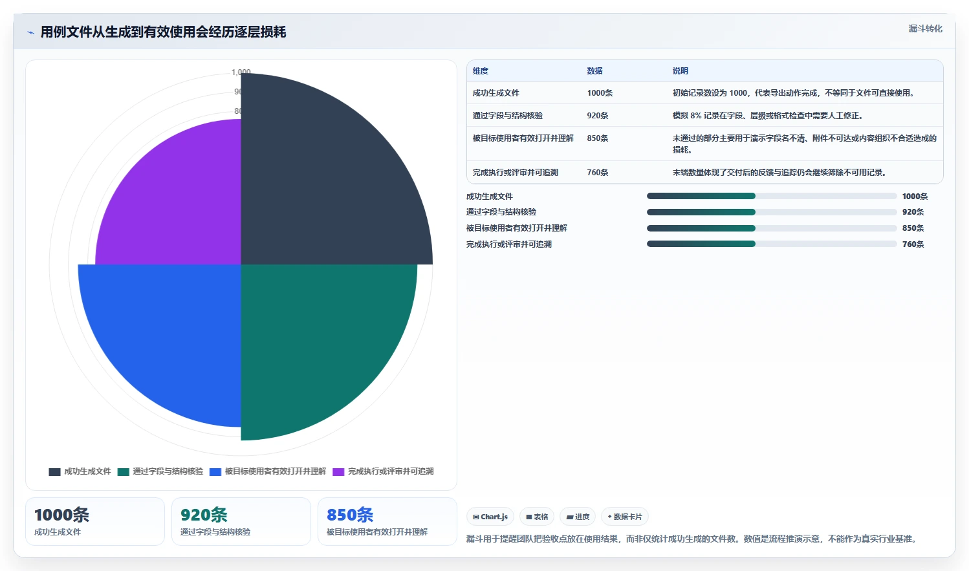Viewport: 969px width, 571px height.
Task: Click the header icon beside the title
Action: [30, 32]
